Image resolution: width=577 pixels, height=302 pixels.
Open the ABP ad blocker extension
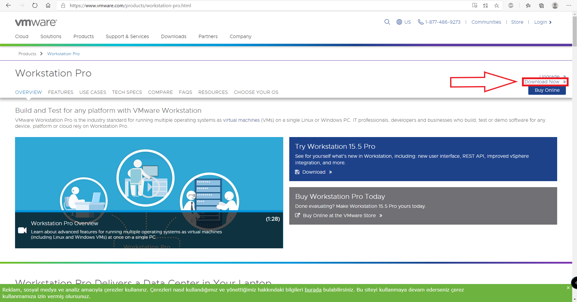(x=511, y=5)
